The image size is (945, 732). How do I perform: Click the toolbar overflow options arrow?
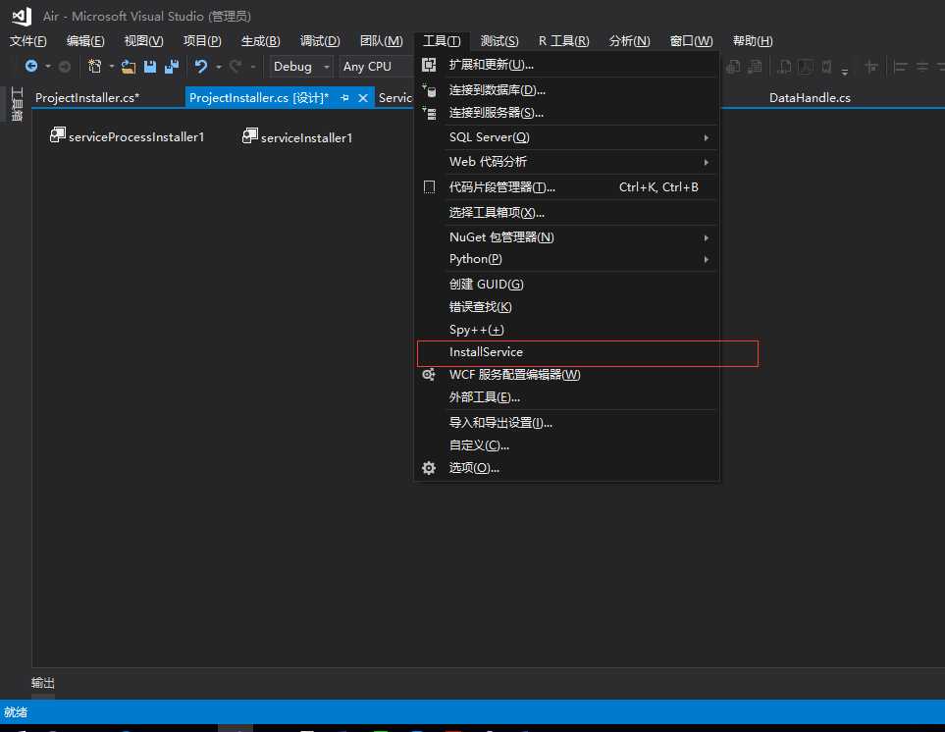pyautogui.click(x=845, y=71)
